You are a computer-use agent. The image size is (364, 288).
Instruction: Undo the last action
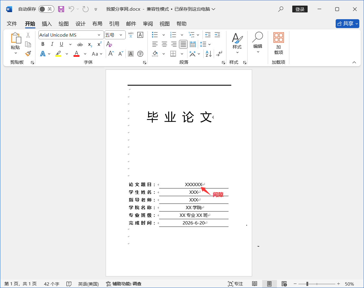[71, 9]
